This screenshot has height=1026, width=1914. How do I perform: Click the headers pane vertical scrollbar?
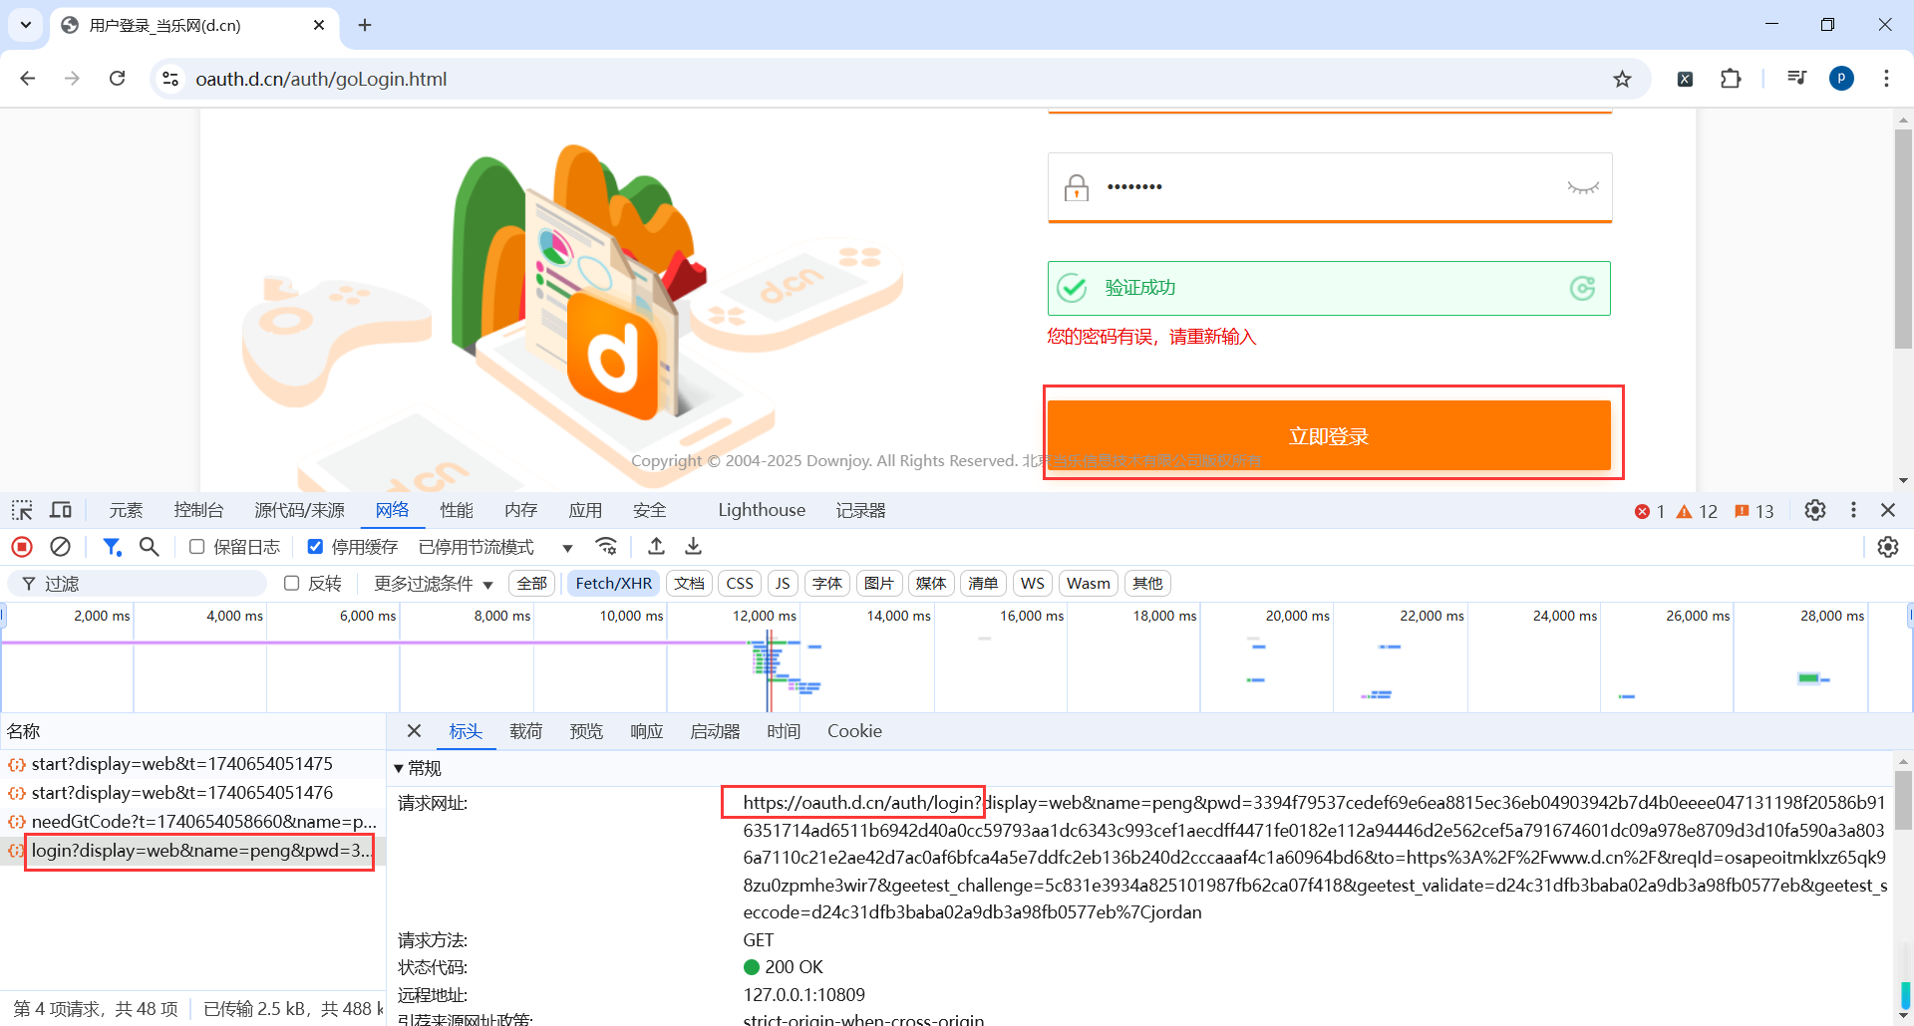1903,800
